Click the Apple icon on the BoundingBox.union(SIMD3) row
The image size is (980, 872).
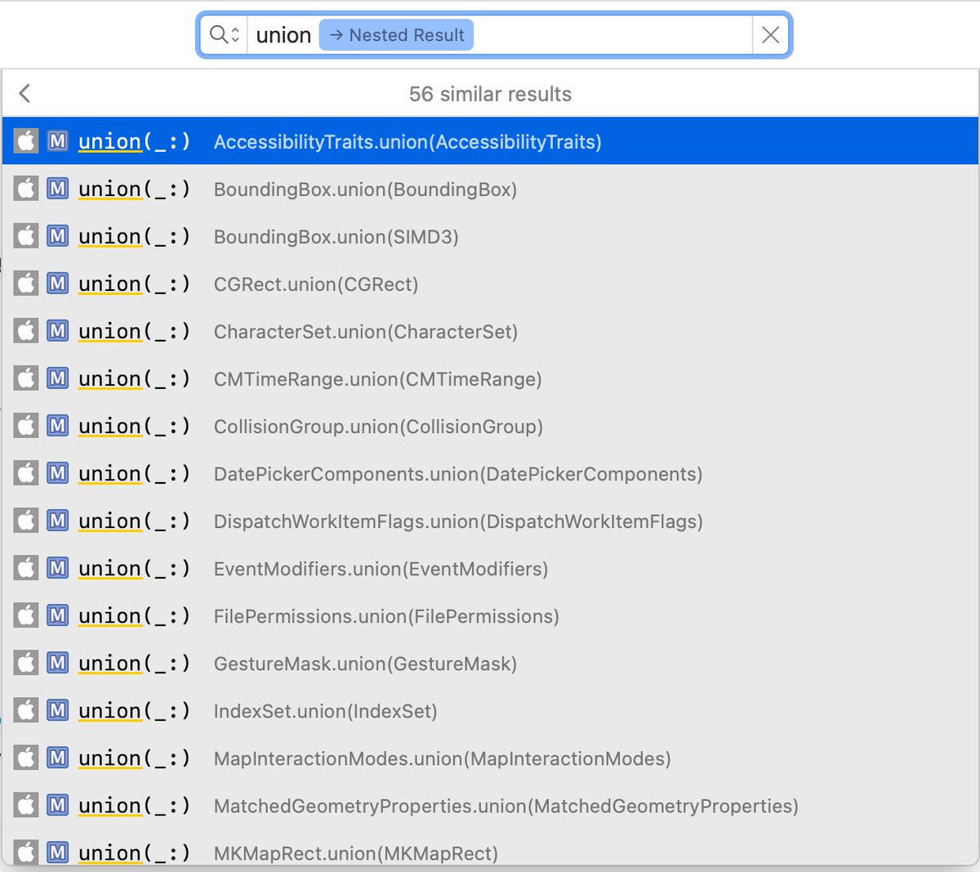pyautogui.click(x=26, y=236)
